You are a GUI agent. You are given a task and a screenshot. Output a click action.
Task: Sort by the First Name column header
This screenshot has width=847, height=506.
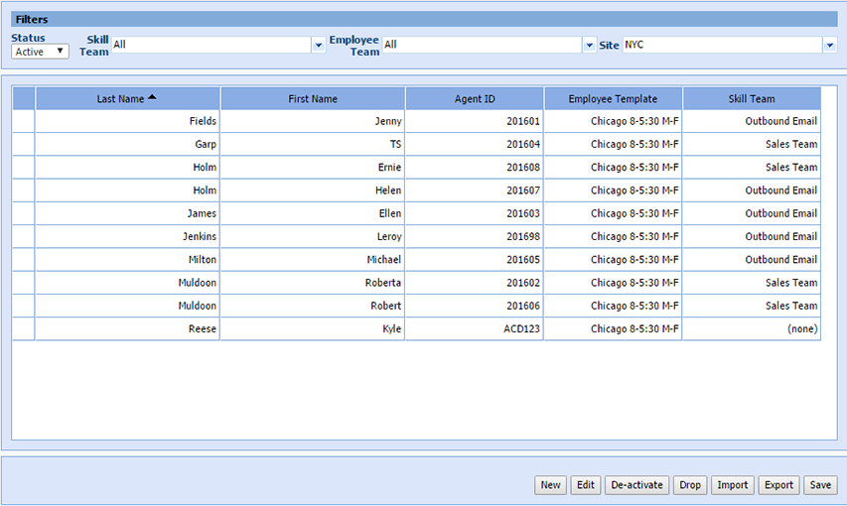pyautogui.click(x=313, y=99)
